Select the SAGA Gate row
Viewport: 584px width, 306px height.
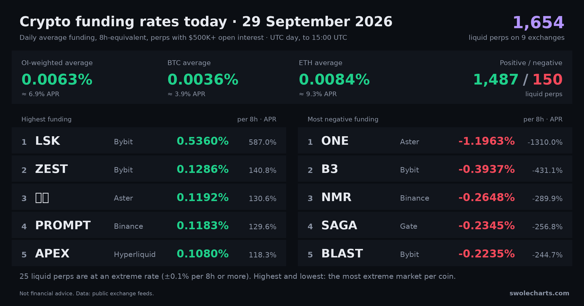tap(435, 226)
